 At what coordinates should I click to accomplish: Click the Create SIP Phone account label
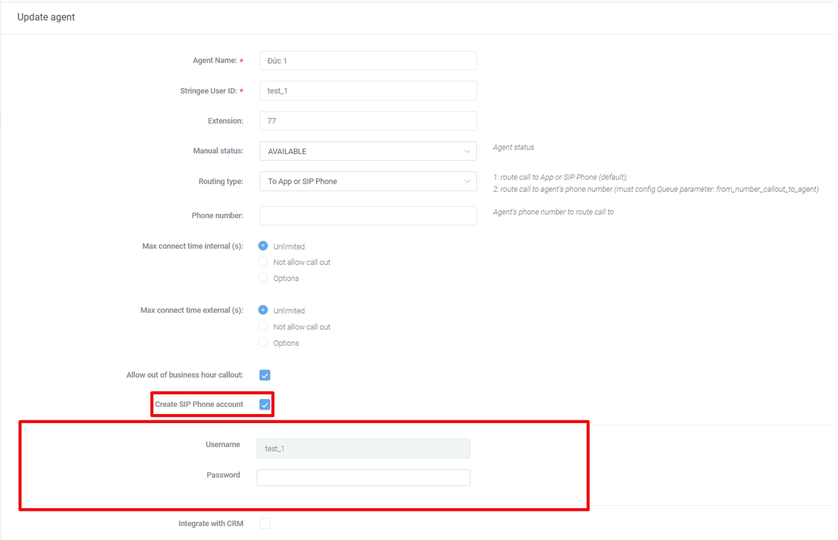(199, 405)
